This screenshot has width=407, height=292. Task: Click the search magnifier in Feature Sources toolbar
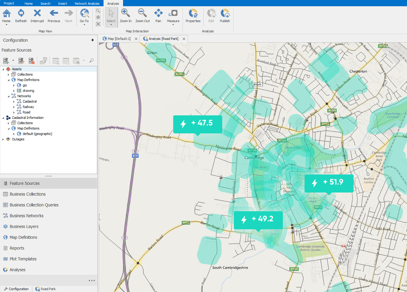tap(91, 61)
